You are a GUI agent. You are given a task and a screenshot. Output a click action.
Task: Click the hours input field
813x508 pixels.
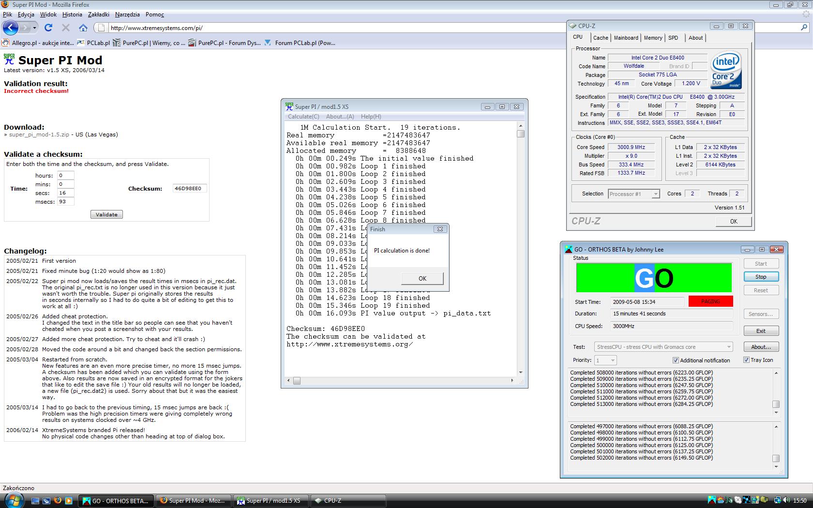[x=65, y=175]
